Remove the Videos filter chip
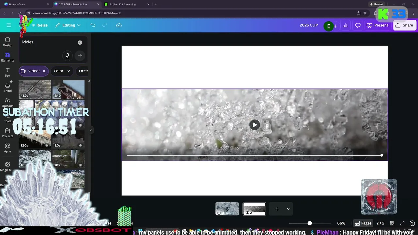 [x=44, y=71]
